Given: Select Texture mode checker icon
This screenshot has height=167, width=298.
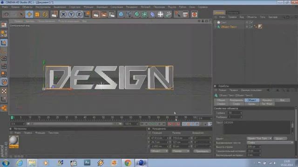Looking at the screenshot, I should [x=4, y=91].
